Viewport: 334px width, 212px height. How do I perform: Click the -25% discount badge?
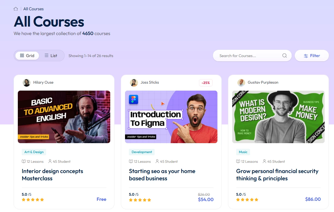tap(206, 83)
